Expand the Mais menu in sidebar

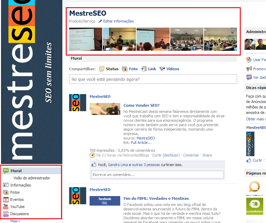[x=15, y=221]
